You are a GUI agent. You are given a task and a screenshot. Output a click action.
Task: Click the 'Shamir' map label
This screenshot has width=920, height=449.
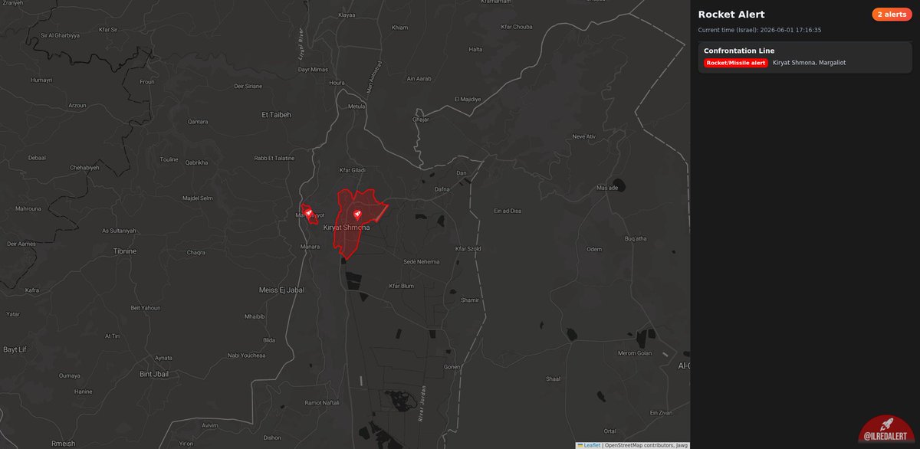click(470, 300)
